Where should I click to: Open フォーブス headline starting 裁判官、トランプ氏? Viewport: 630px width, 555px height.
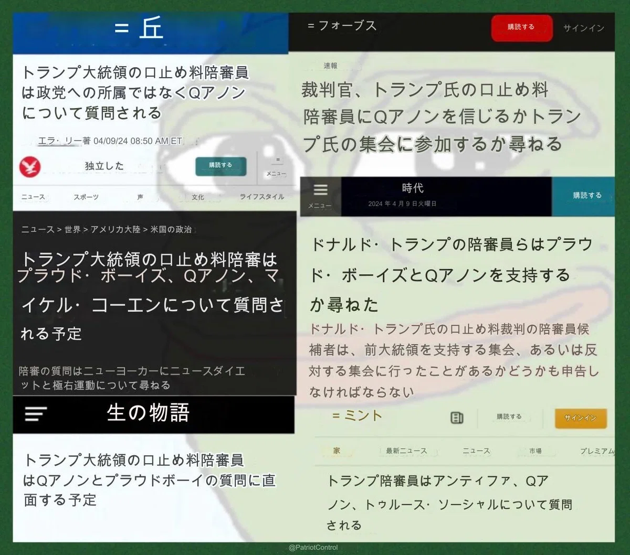click(x=441, y=116)
